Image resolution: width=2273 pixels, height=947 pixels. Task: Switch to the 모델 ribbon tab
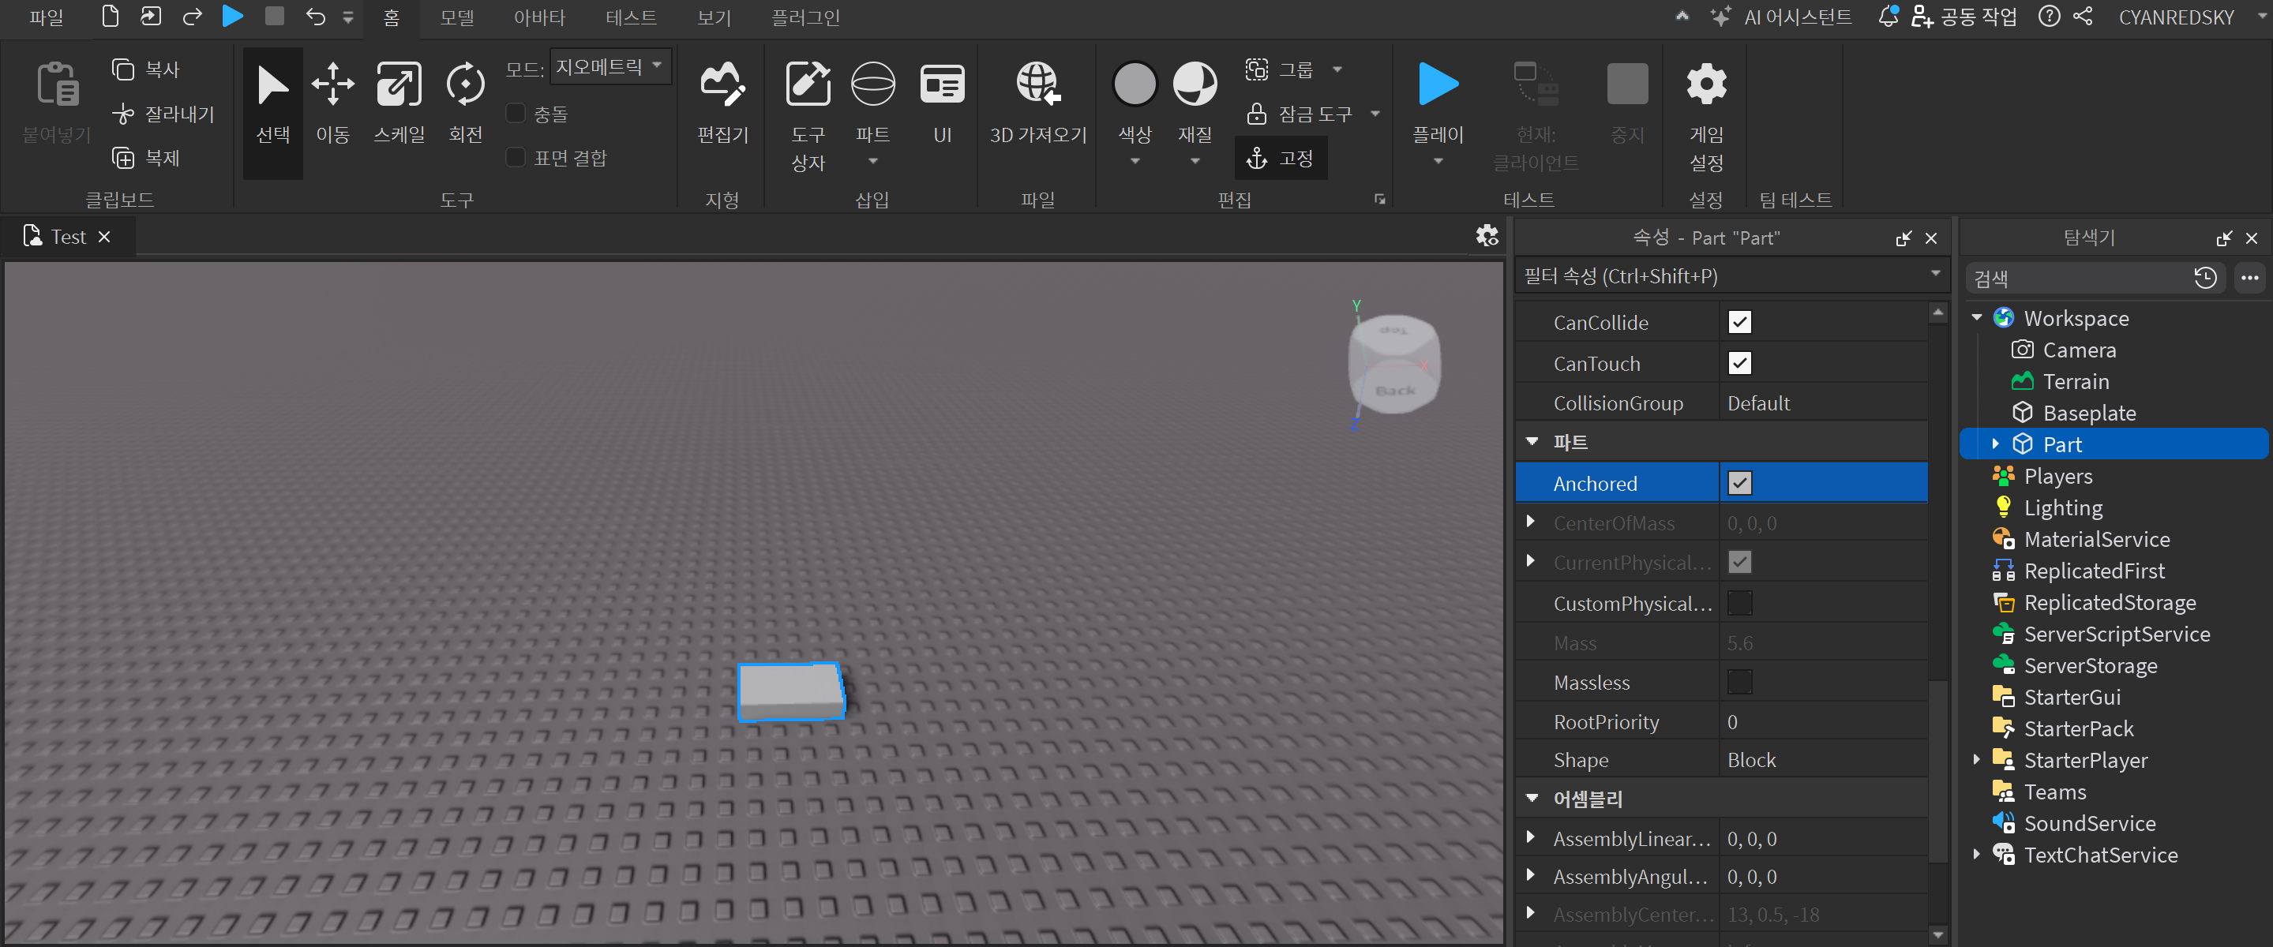[x=457, y=17]
